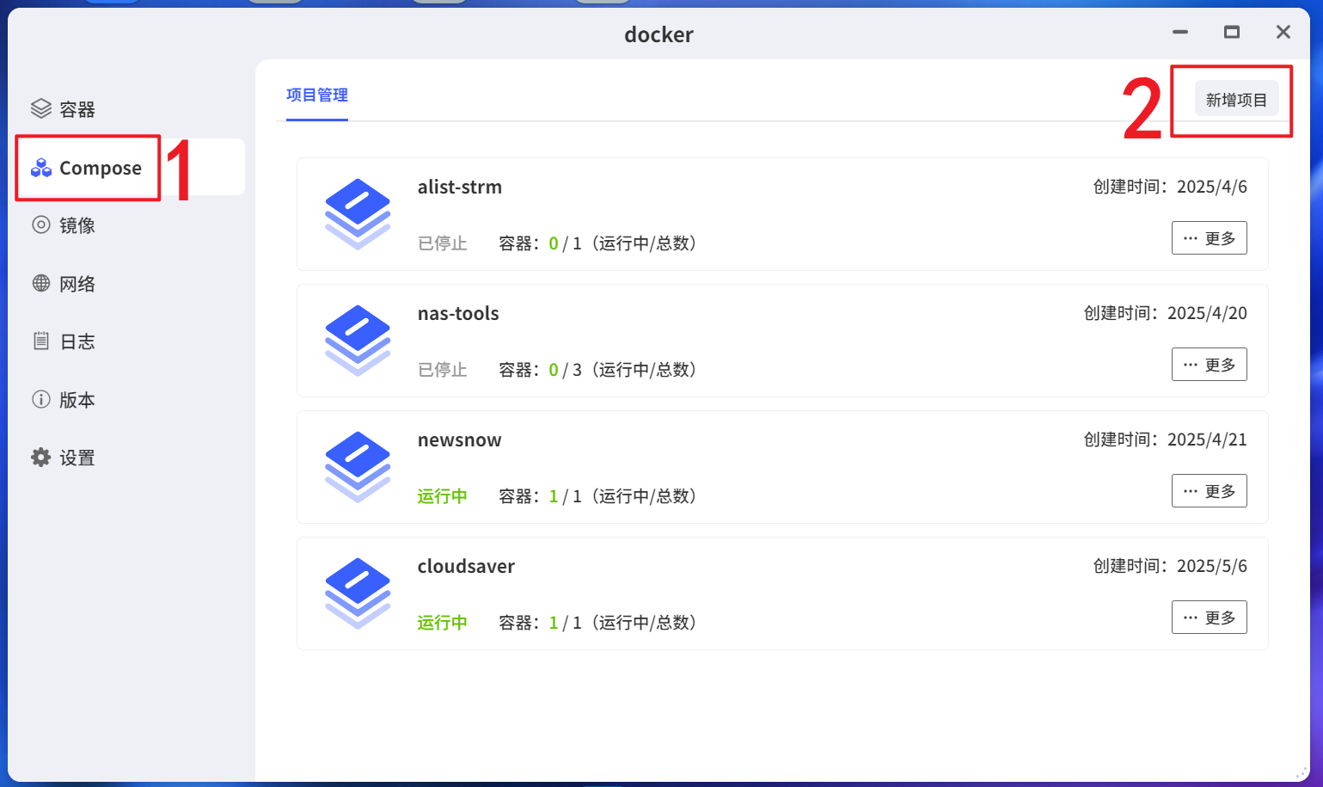Switch to the 项目管理 tab
The width and height of the screenshot is (1323, 787).
click(315, 95)
